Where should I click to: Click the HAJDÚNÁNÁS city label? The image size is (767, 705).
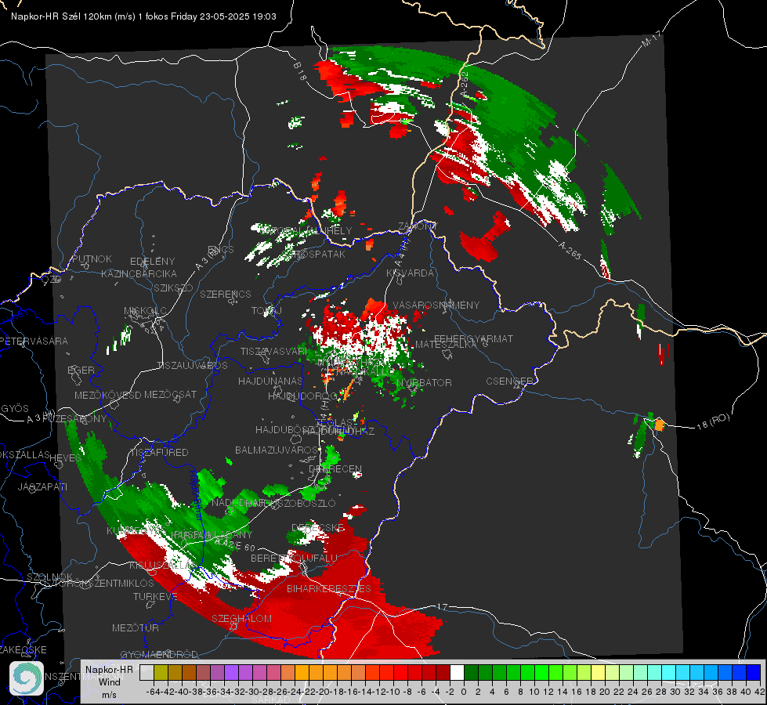[x=270, y=381]
